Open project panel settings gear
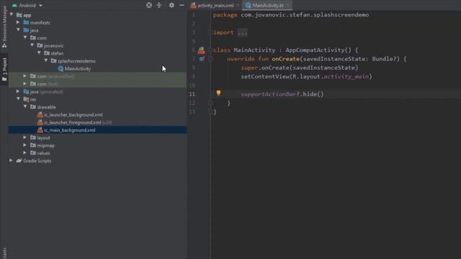This screenshot has width=461, height=259. [171, 5]
